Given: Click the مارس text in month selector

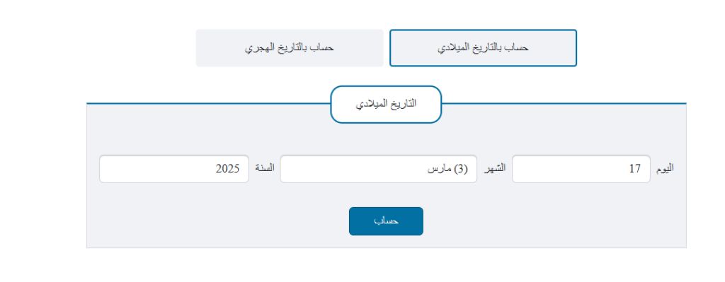Looking at the screenshot, I should coord(439,169).
